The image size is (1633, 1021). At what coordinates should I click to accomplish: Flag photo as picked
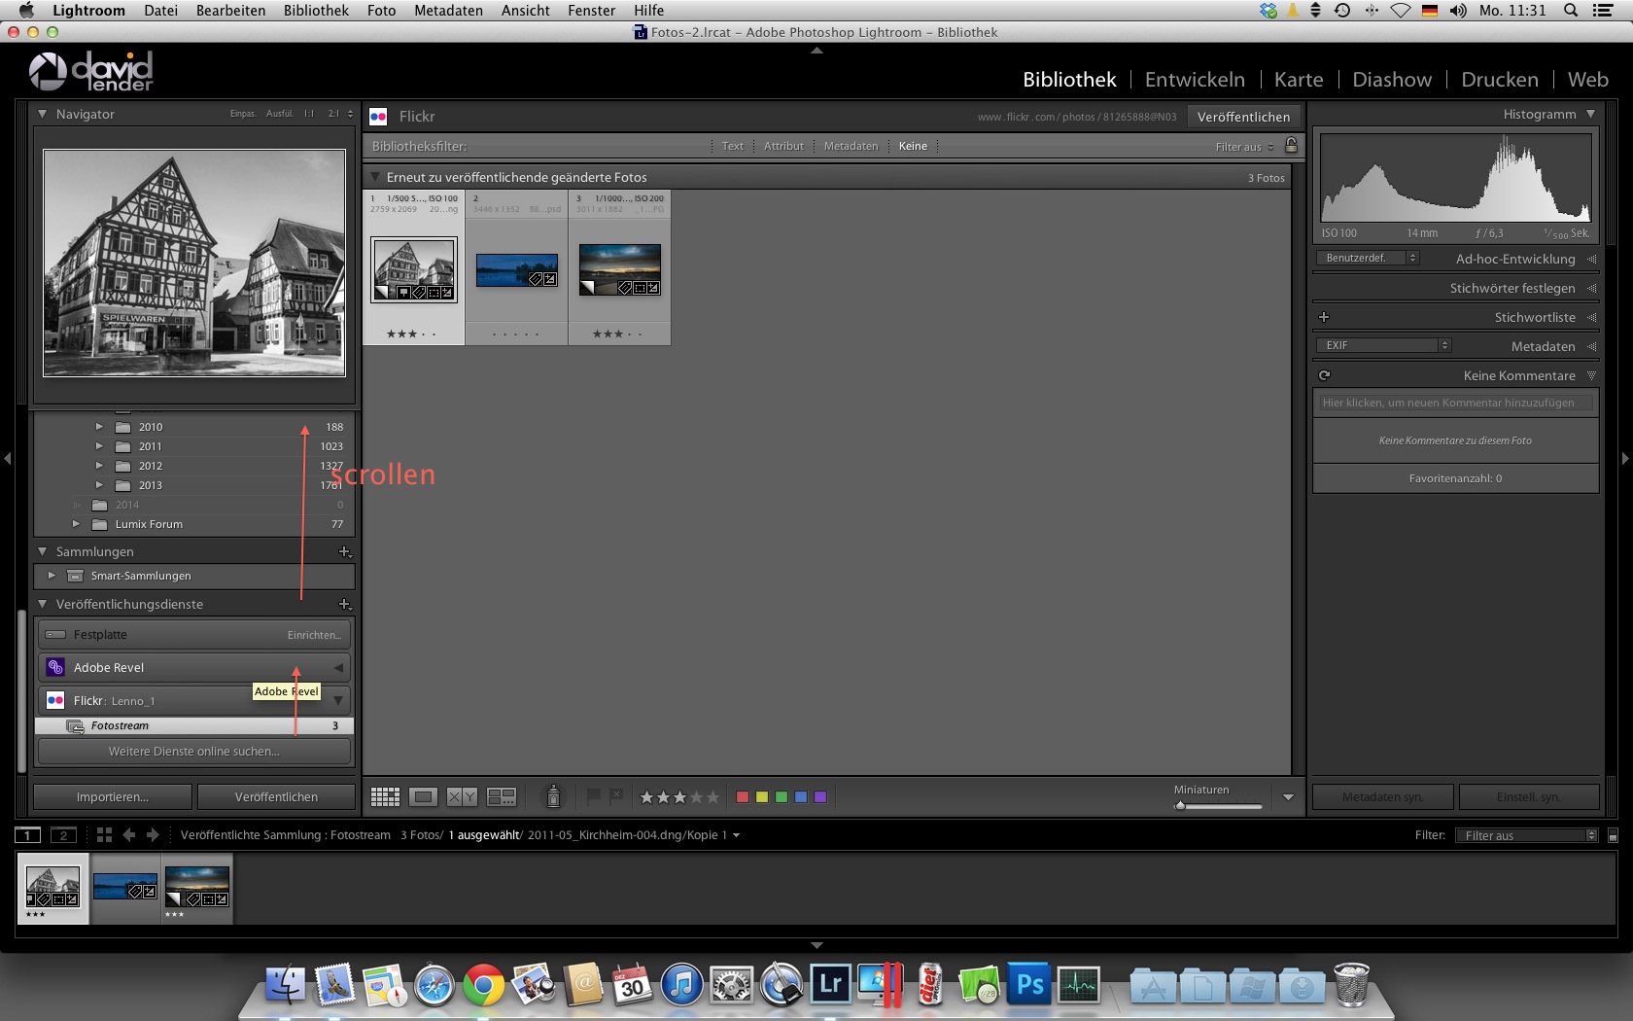[x=593, y=796]
